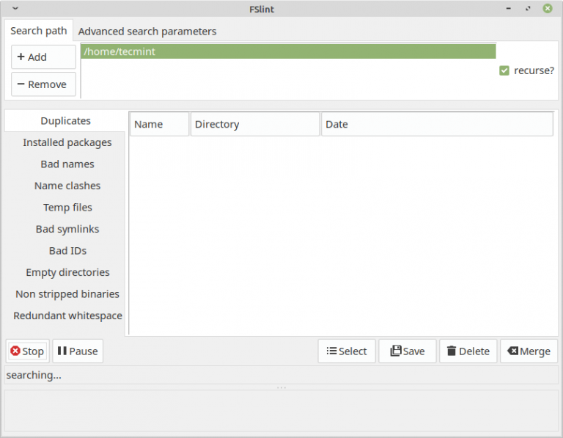Viewport: 563px width, 438px height.
Task: Switch to Advanced search parameters tab
Action: [147, 32]
